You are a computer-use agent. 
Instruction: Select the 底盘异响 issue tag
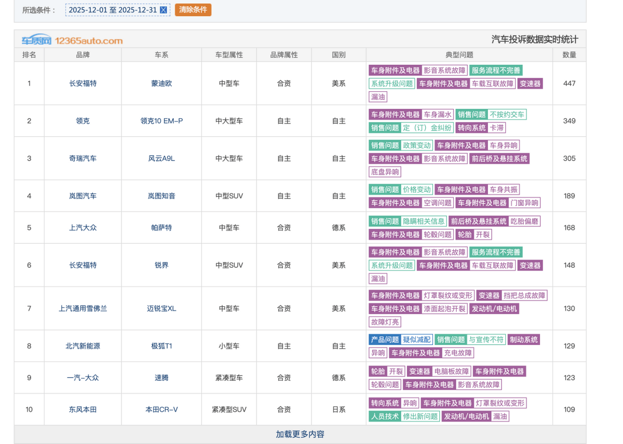point(385,172)
